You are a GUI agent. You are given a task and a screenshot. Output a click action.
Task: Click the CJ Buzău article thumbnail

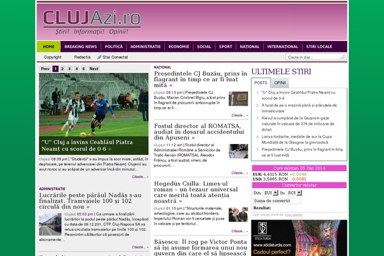click(238, 99)
